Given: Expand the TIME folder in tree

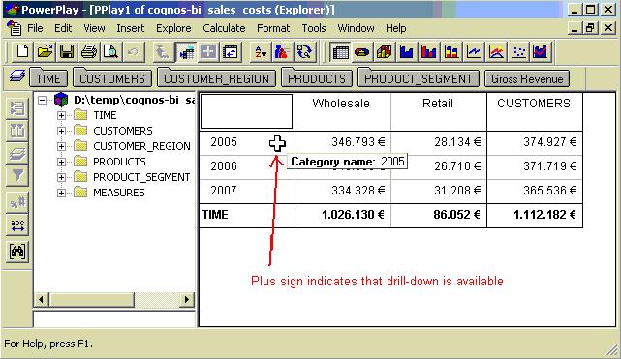Looking at the screenshot, I should (x=61, y=115).
